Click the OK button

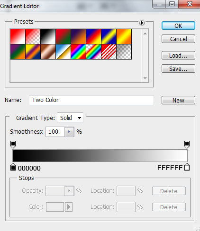pyautogui.click(x=178, y=26)
